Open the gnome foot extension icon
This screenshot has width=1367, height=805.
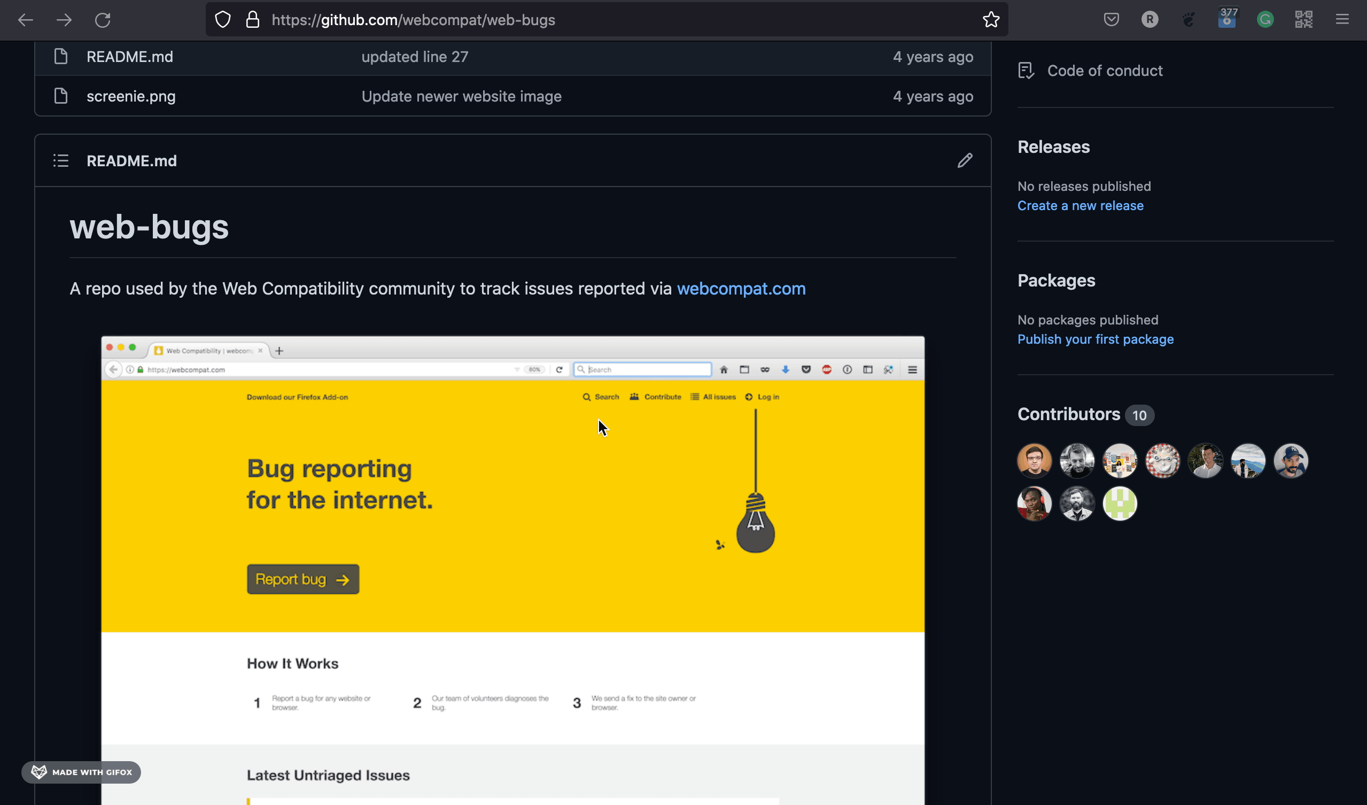pos(1188,20)
